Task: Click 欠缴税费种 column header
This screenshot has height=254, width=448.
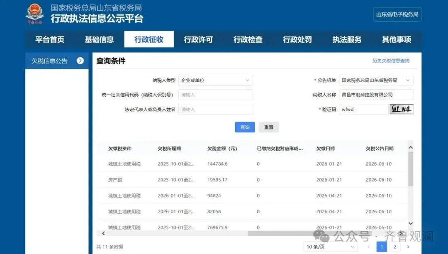Action: click(120, 149)
